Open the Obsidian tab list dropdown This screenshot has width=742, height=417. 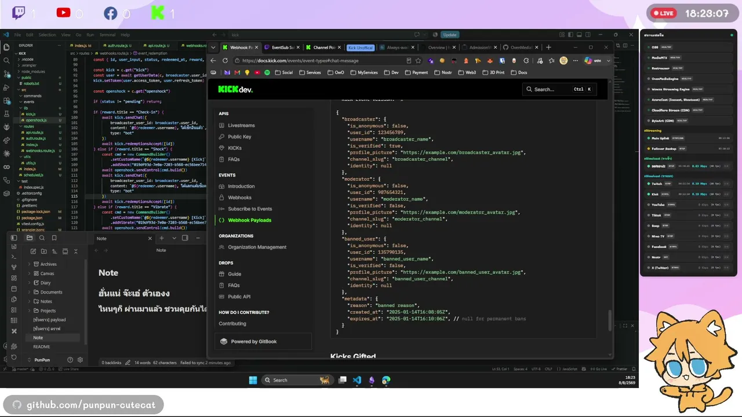click(173, 238)
